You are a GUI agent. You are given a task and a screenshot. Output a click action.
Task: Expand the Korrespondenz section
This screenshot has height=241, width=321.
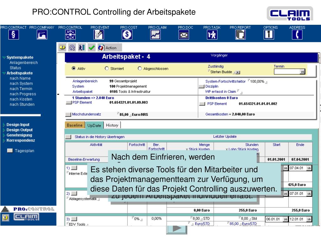pos(4,141)
